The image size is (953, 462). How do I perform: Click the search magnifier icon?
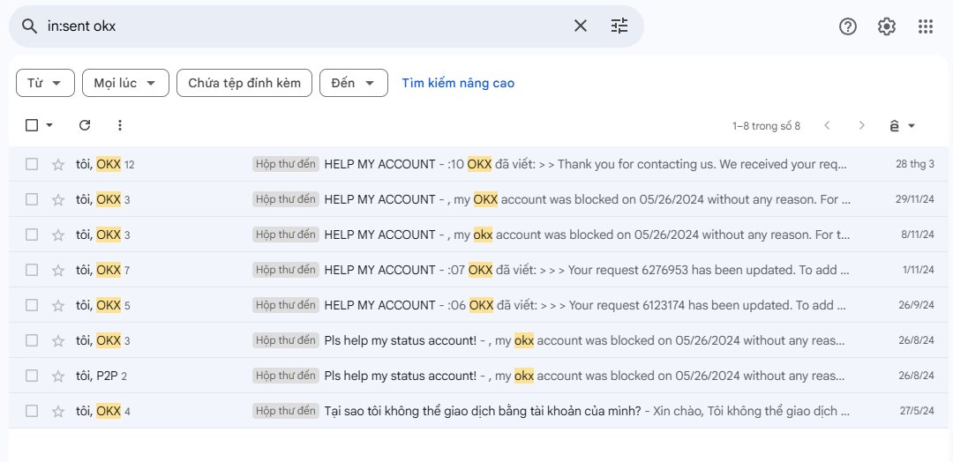(29, 26)
